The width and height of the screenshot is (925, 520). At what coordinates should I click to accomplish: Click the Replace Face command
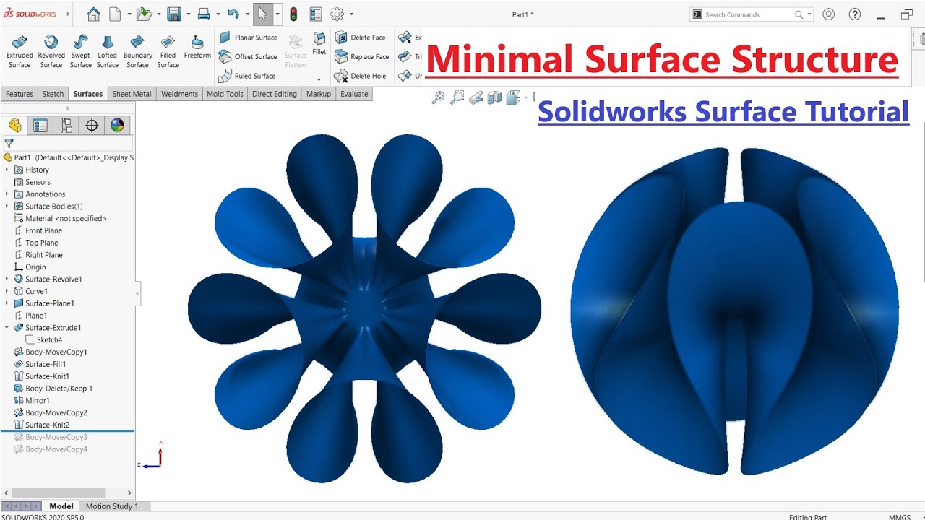pos(362,56)
